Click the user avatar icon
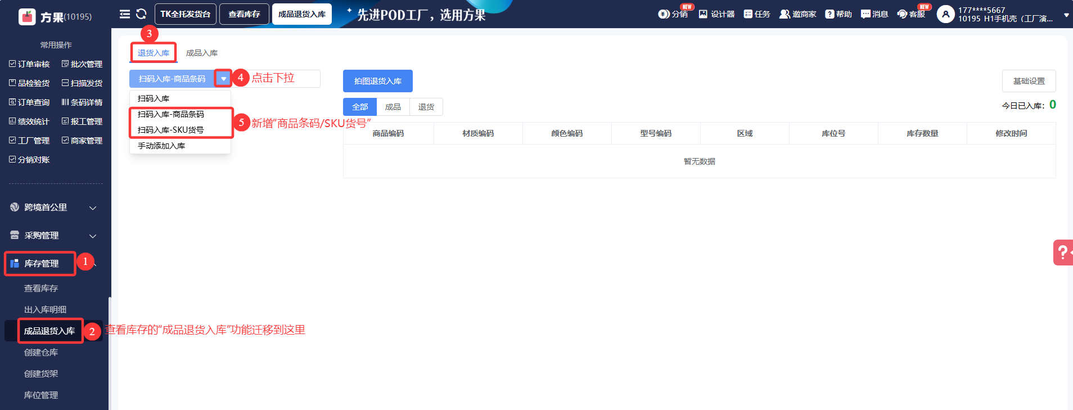 tap(945, 14)
